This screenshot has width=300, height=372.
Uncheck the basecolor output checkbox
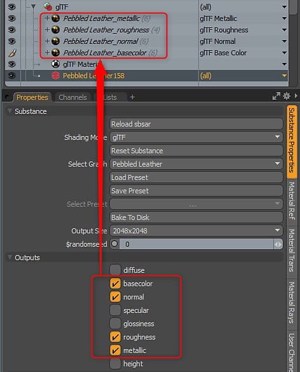pyautogui.click(x=115, y=284)
